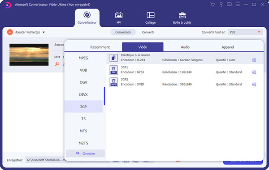Click the '3GP1' profile title
The height and width of the screenshot is (170, 269).
(x=124, y=67)
